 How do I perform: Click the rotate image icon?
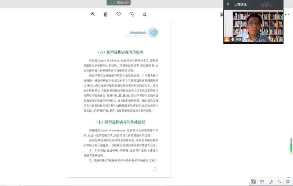coord(131,14)
